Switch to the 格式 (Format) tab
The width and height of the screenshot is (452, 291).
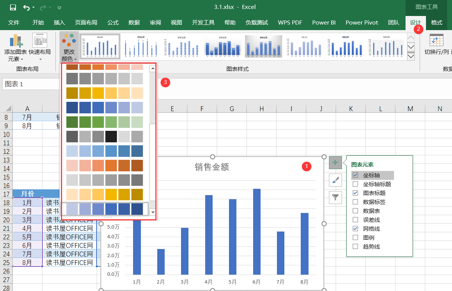click(x=436, y=23)
